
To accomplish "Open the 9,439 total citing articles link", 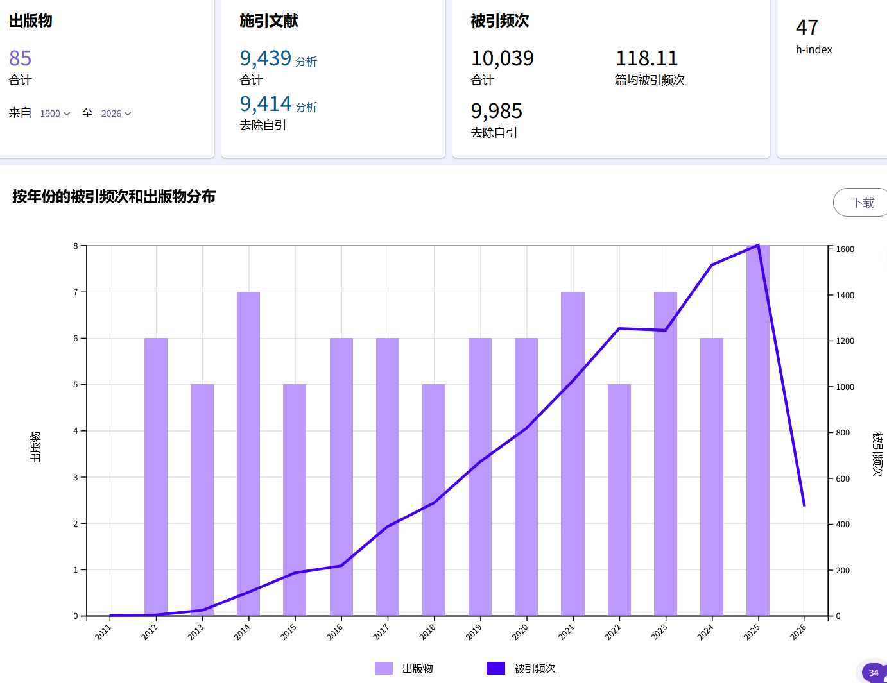I will (x=265, y=58).
